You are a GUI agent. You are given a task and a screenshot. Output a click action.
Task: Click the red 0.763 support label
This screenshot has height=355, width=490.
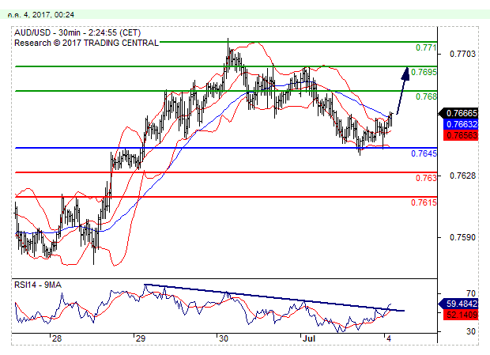[426, 178]
